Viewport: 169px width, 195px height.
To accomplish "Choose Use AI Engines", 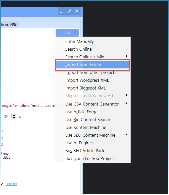I will [x=79, y=143].
